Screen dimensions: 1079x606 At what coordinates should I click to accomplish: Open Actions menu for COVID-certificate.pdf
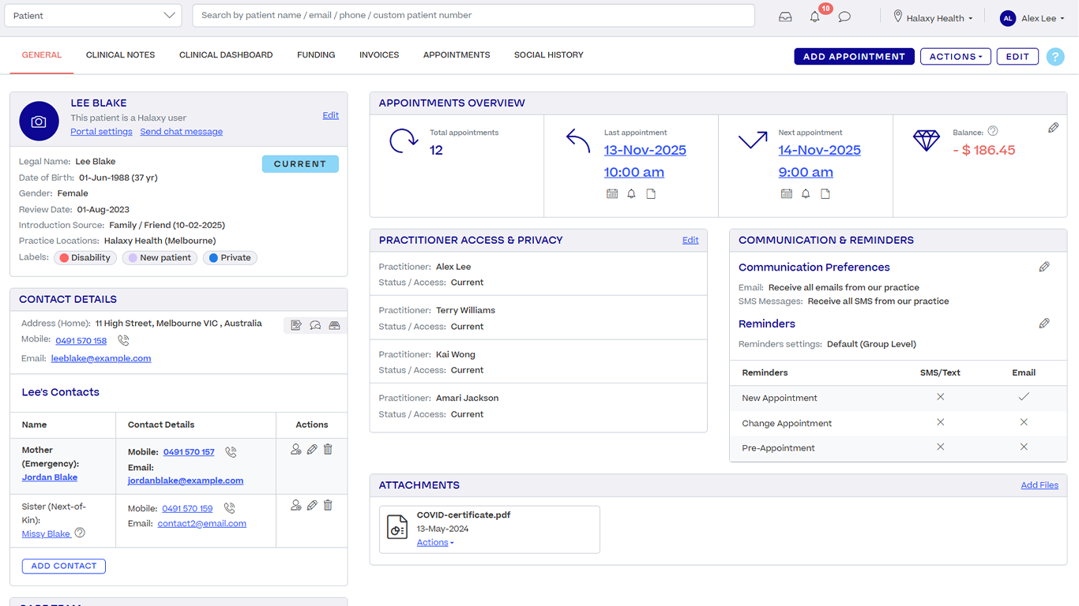click(x=435, y=543)
